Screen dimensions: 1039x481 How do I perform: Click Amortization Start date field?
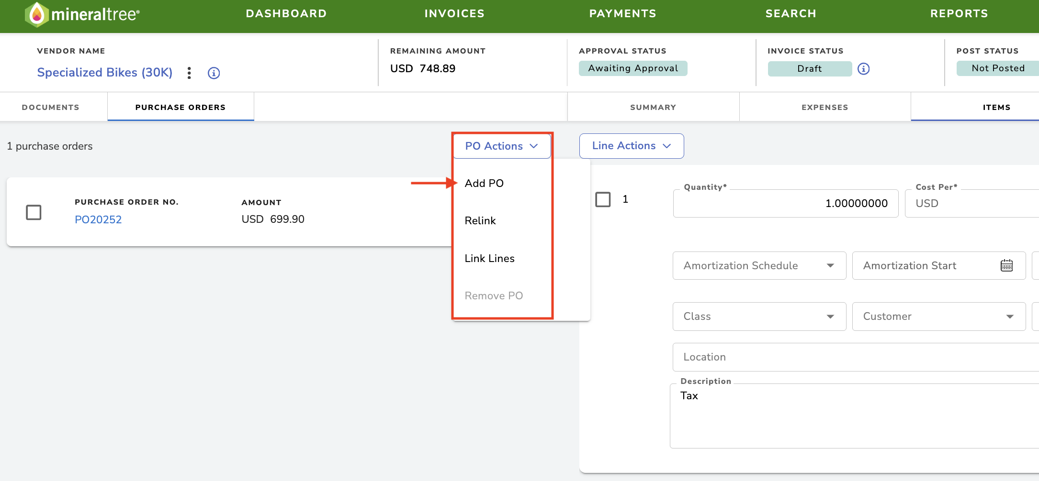pos(939,266)
